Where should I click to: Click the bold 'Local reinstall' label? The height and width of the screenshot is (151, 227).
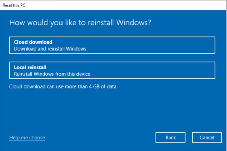tap(30, 67)
